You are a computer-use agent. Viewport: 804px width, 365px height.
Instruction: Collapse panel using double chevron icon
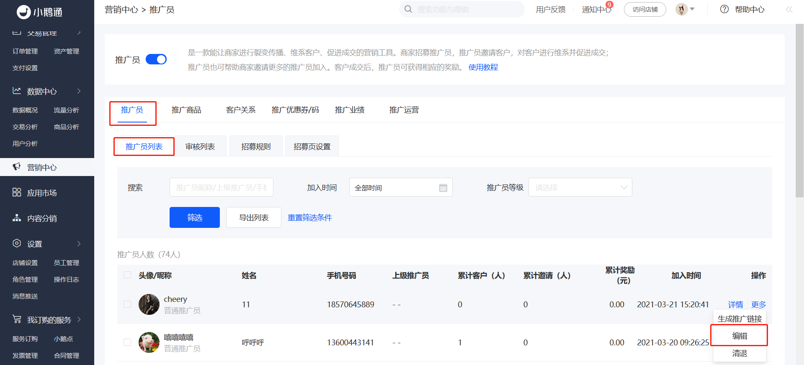[789, 9]
